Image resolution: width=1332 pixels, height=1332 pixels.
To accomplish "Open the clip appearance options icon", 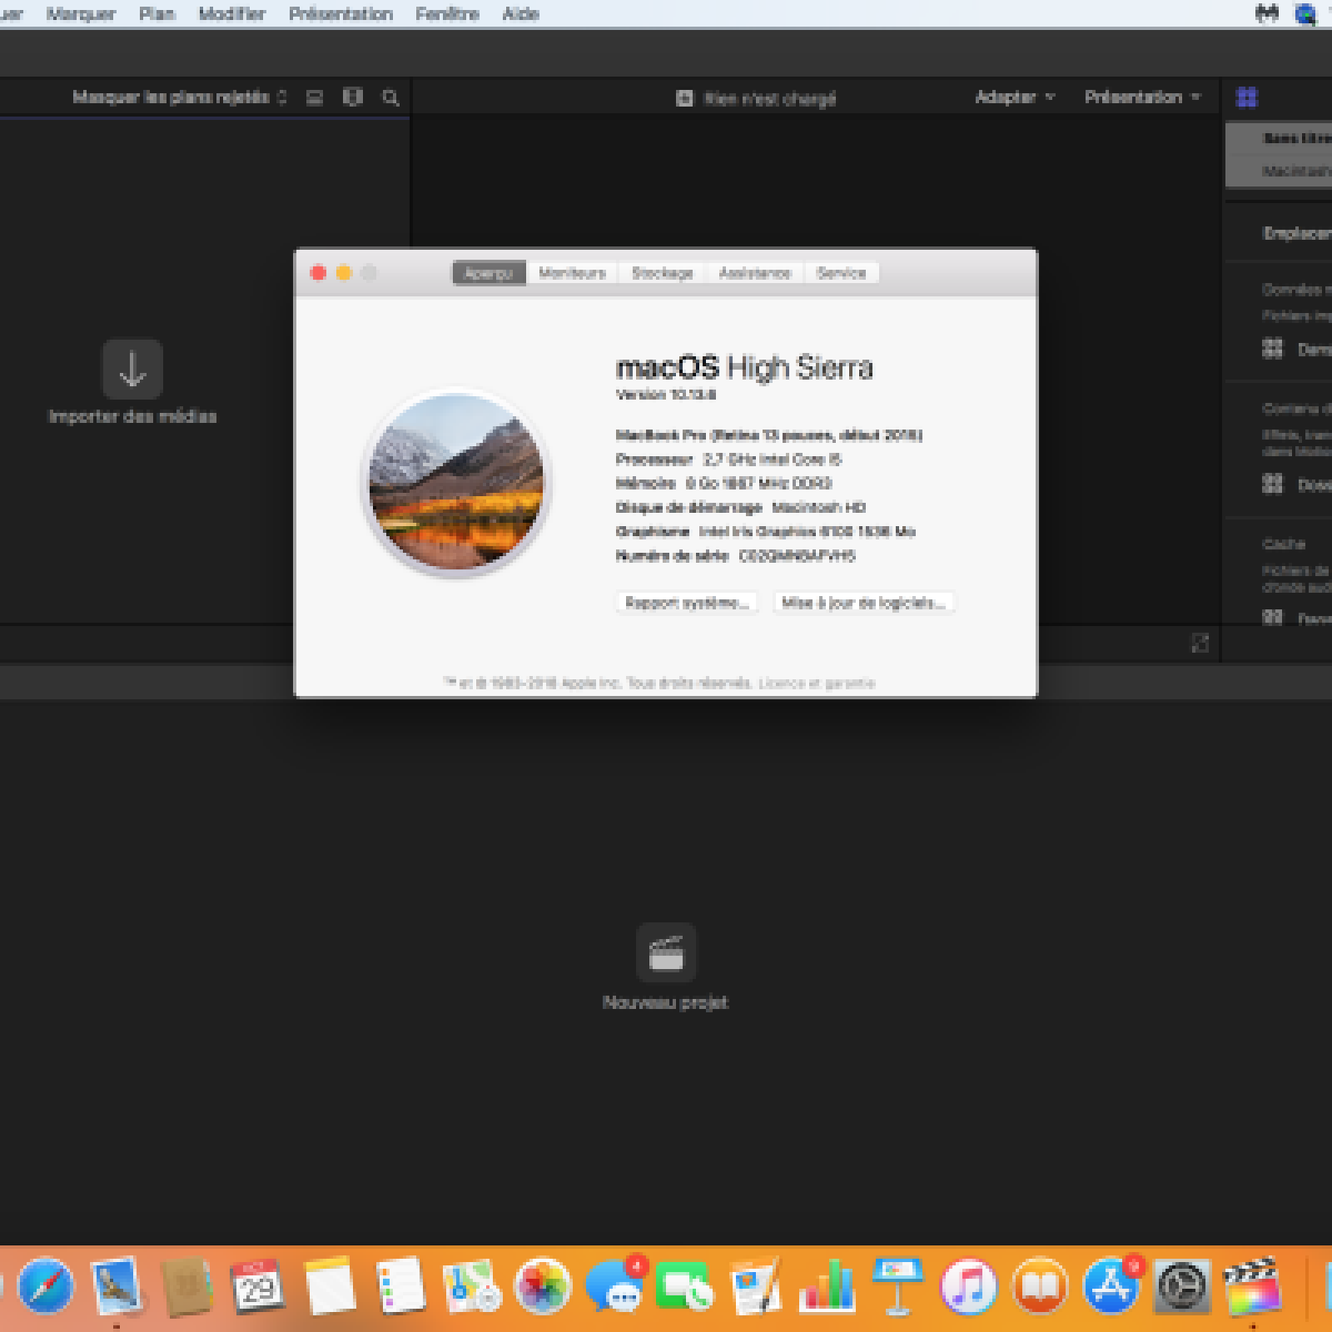I will click(x=314, y=97).
